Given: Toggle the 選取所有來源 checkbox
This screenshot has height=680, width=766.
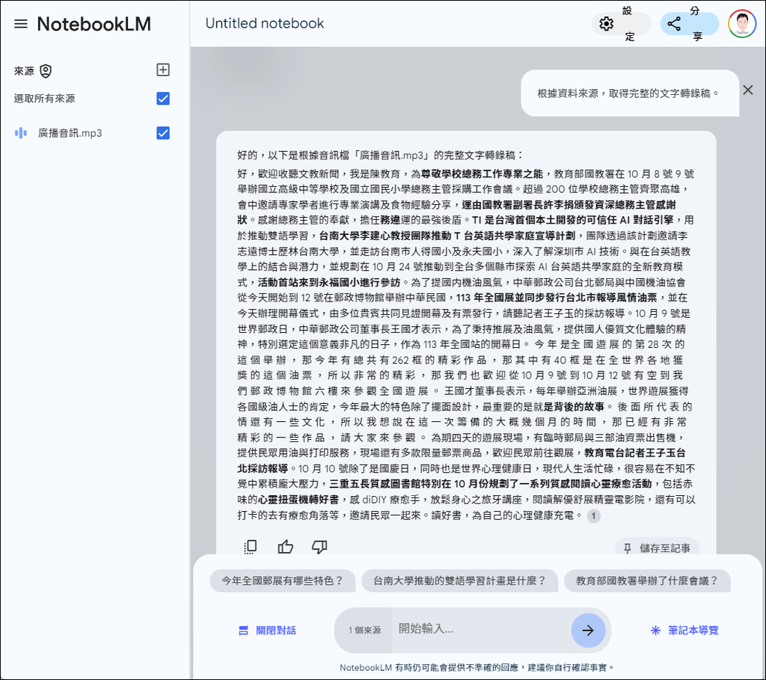Looking at the screenshot, I should coord(163,99).
